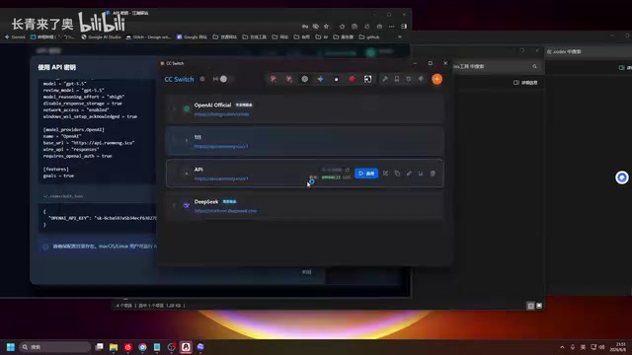Duplicate the API provider with copy icon
The image size is (632, 355).
(x=397, y=174)
